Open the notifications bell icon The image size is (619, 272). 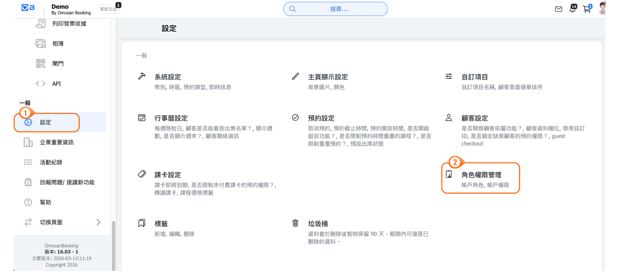(x=572, y=9)
